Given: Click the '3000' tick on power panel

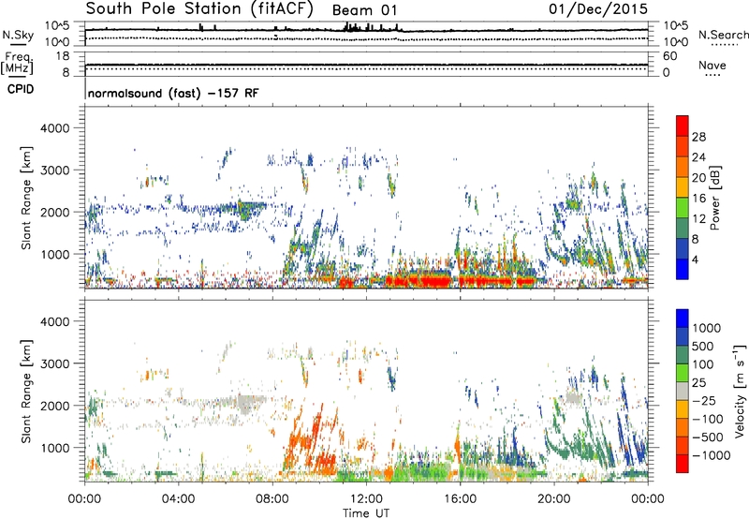Looking at the screenshot, I should point(55,171).
